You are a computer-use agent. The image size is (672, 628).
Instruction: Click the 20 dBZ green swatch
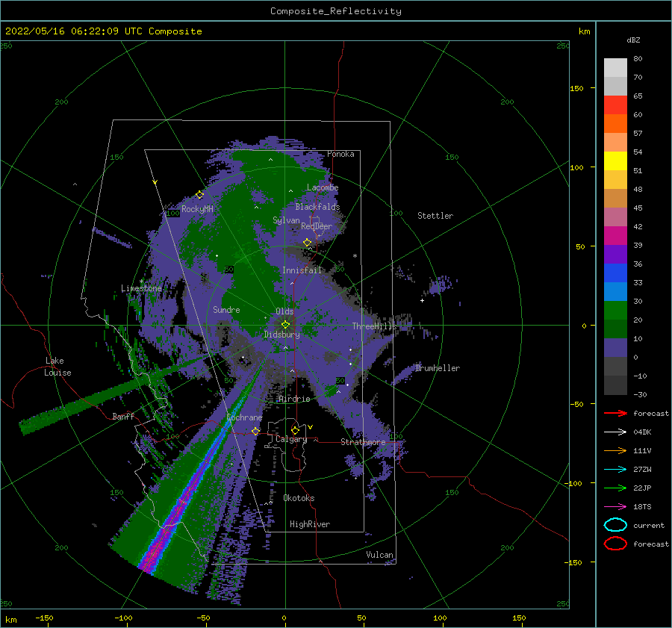point(615,311)
